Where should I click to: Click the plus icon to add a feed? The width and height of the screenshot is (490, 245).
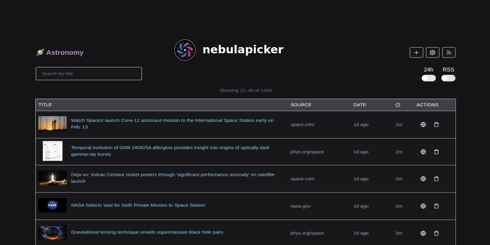click(416, 53)
